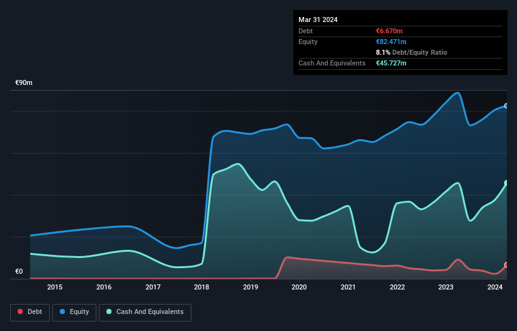
Task: Click the 2020 x-axis label
Action: tap(299, 287)
